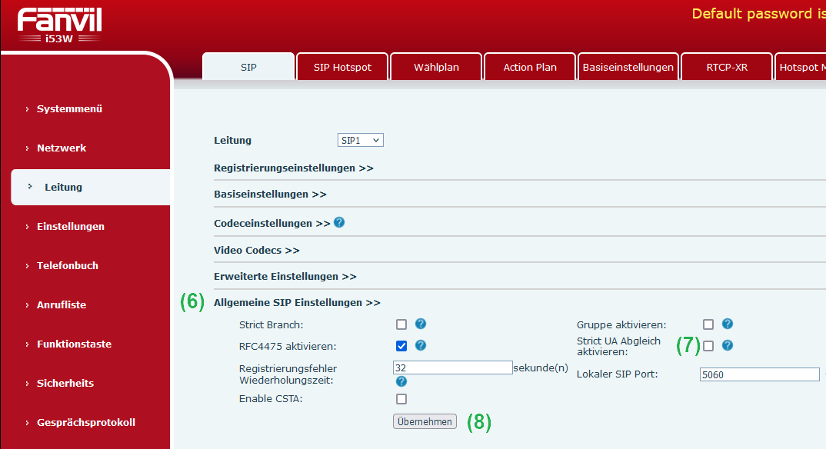
Task: Open the Wählplan tab
Action: (436, 67)
